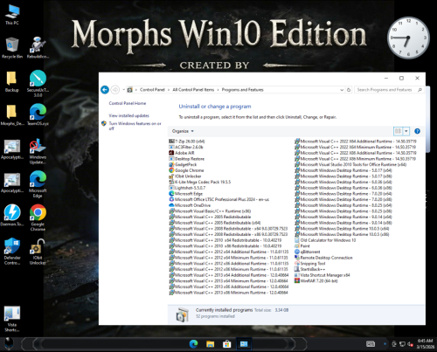
Task: Open the recent locations dropdown arrow
Action: click(x=123, y=90)
